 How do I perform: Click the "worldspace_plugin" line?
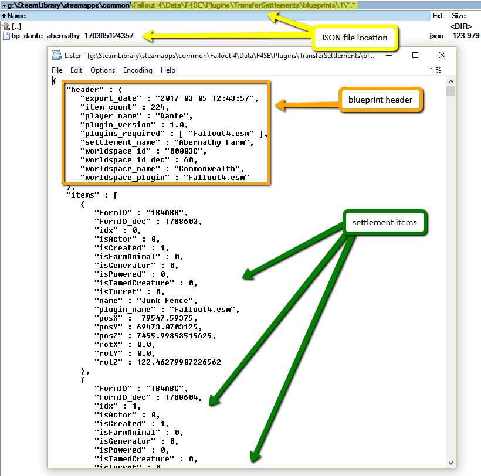point(165,178)
